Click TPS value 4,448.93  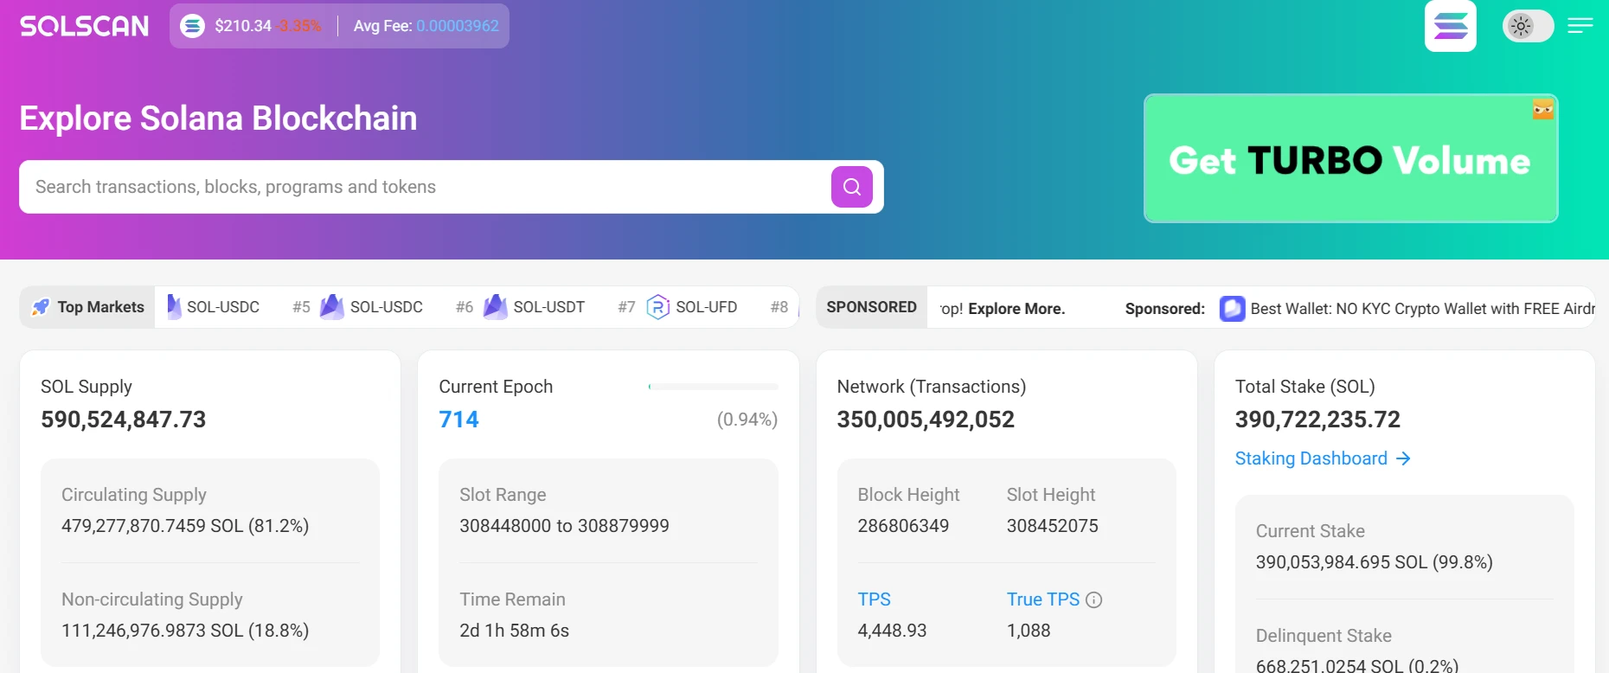point(892,631)
